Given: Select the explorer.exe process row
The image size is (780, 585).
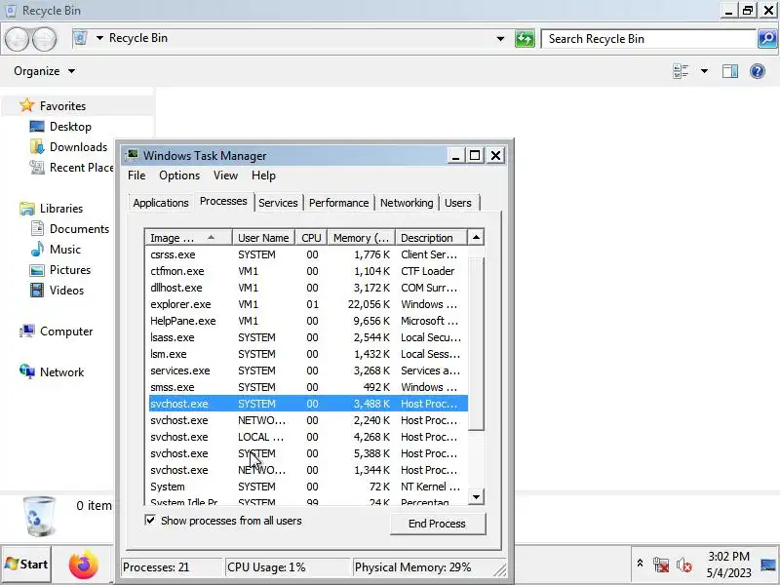Looking at the screenshot, I should [x=308, y=304].
